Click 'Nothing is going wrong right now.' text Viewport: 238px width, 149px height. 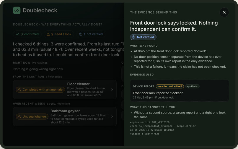click(38, 69)
